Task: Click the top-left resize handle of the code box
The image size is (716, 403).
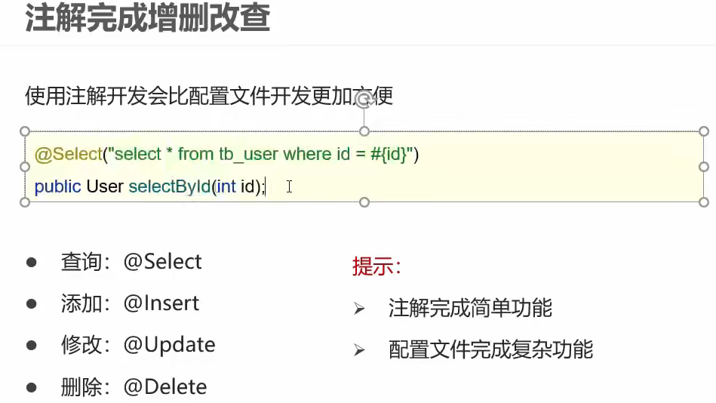Action: pos(25,131)
